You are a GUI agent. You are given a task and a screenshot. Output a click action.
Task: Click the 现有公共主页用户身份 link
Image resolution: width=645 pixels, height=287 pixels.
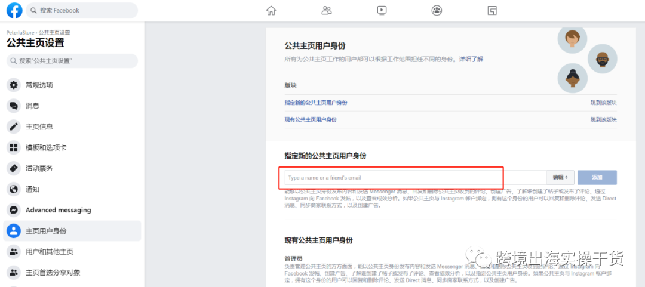[x=311, y=120]
